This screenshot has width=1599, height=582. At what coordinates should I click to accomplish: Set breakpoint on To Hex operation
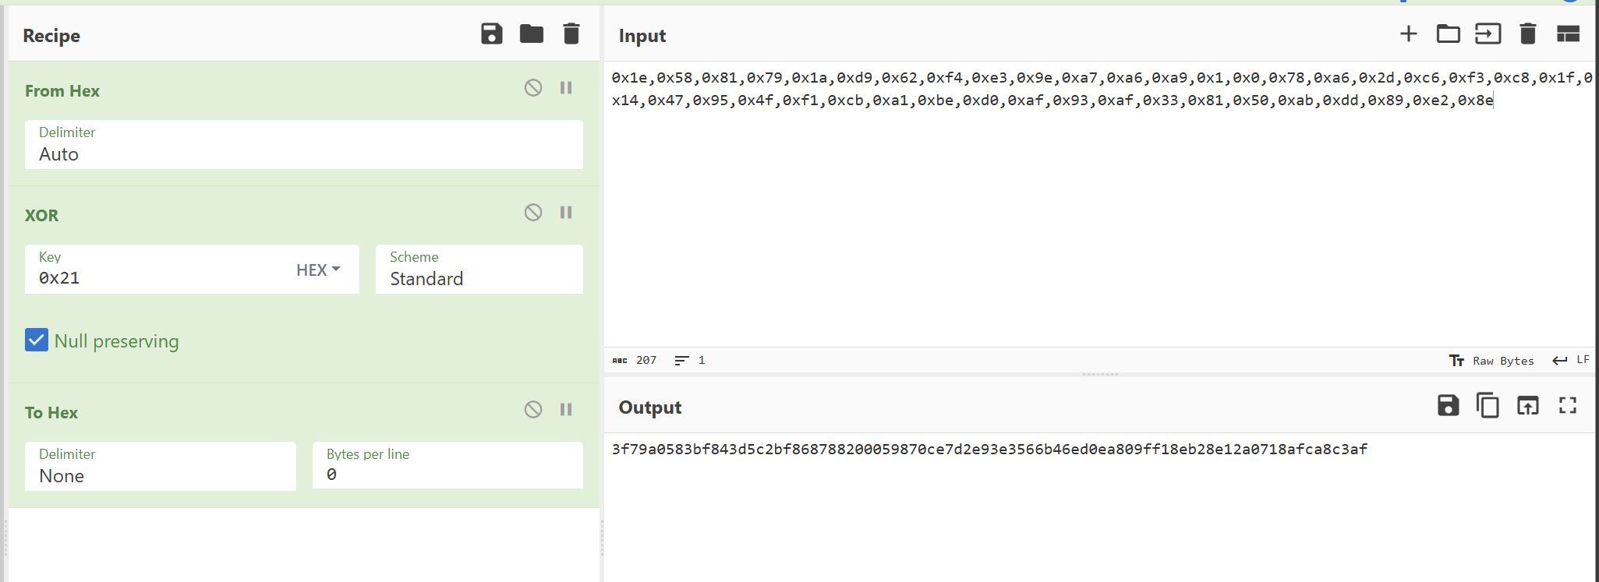(566, 409)
